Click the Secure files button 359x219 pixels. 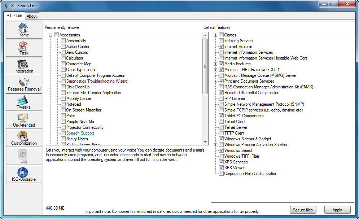[x=303, y=210]
